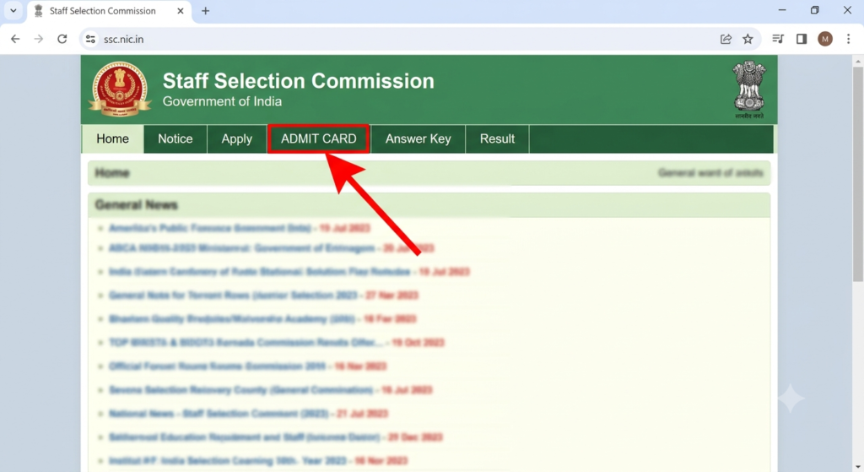Viewport: 864px width, 472px height.
Task: Click the browser forward arrow
Action: [x=39, y=39]
